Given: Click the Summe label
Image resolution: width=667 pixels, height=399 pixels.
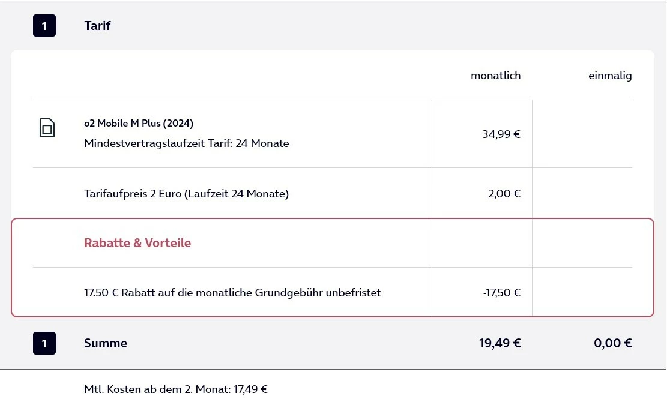Looking at the screenshot, I should (x=106, y=343).
